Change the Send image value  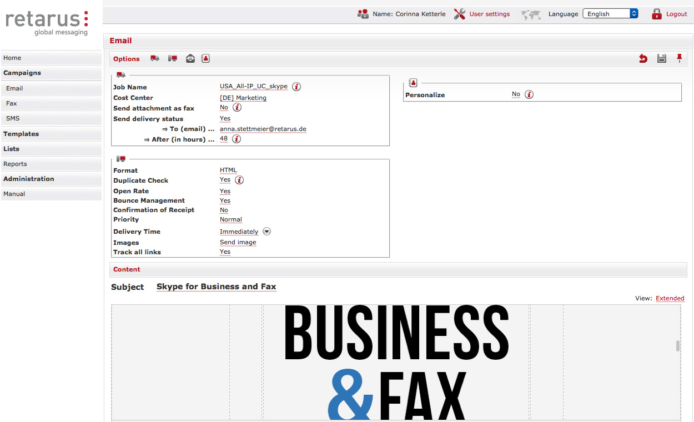(x=238, y=242)
